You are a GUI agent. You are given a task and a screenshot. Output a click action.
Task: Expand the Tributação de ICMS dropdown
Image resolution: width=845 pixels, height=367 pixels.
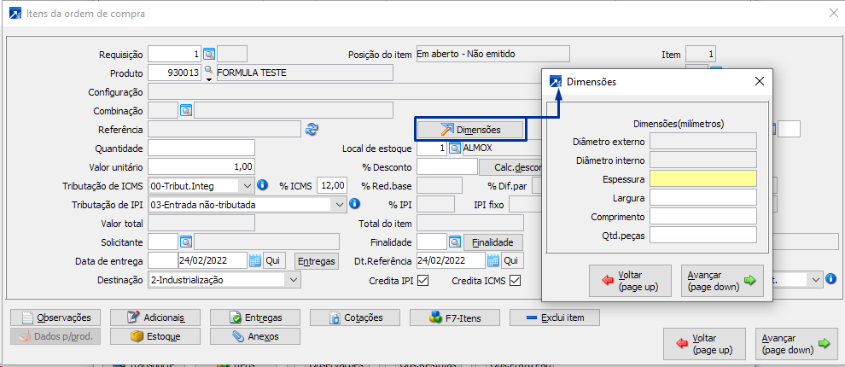click(x=247, y=185)
